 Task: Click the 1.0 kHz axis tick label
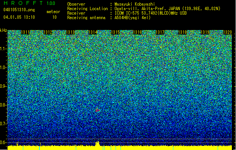coord(3,67)
